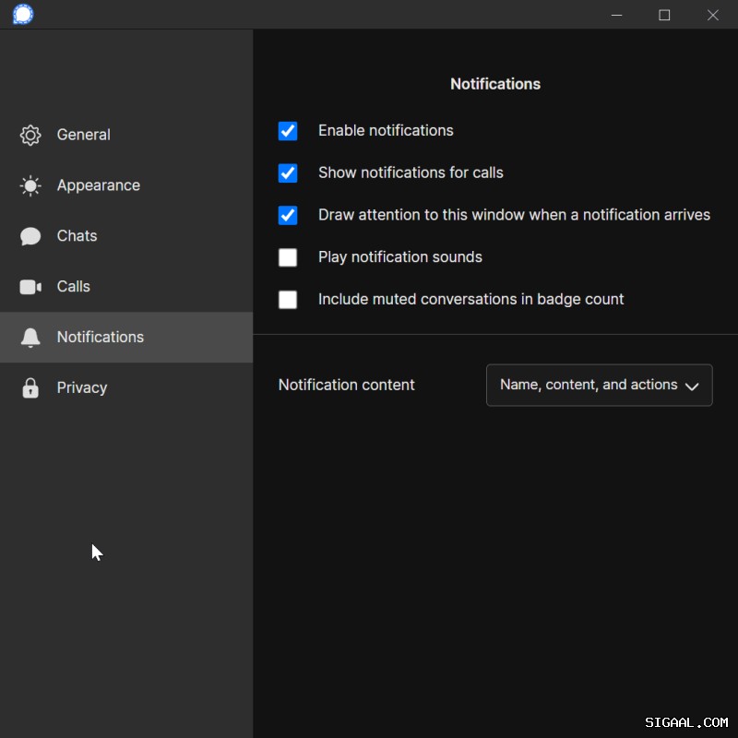
Task: Click the bell Notifications icon
Action: pos(30,338)
